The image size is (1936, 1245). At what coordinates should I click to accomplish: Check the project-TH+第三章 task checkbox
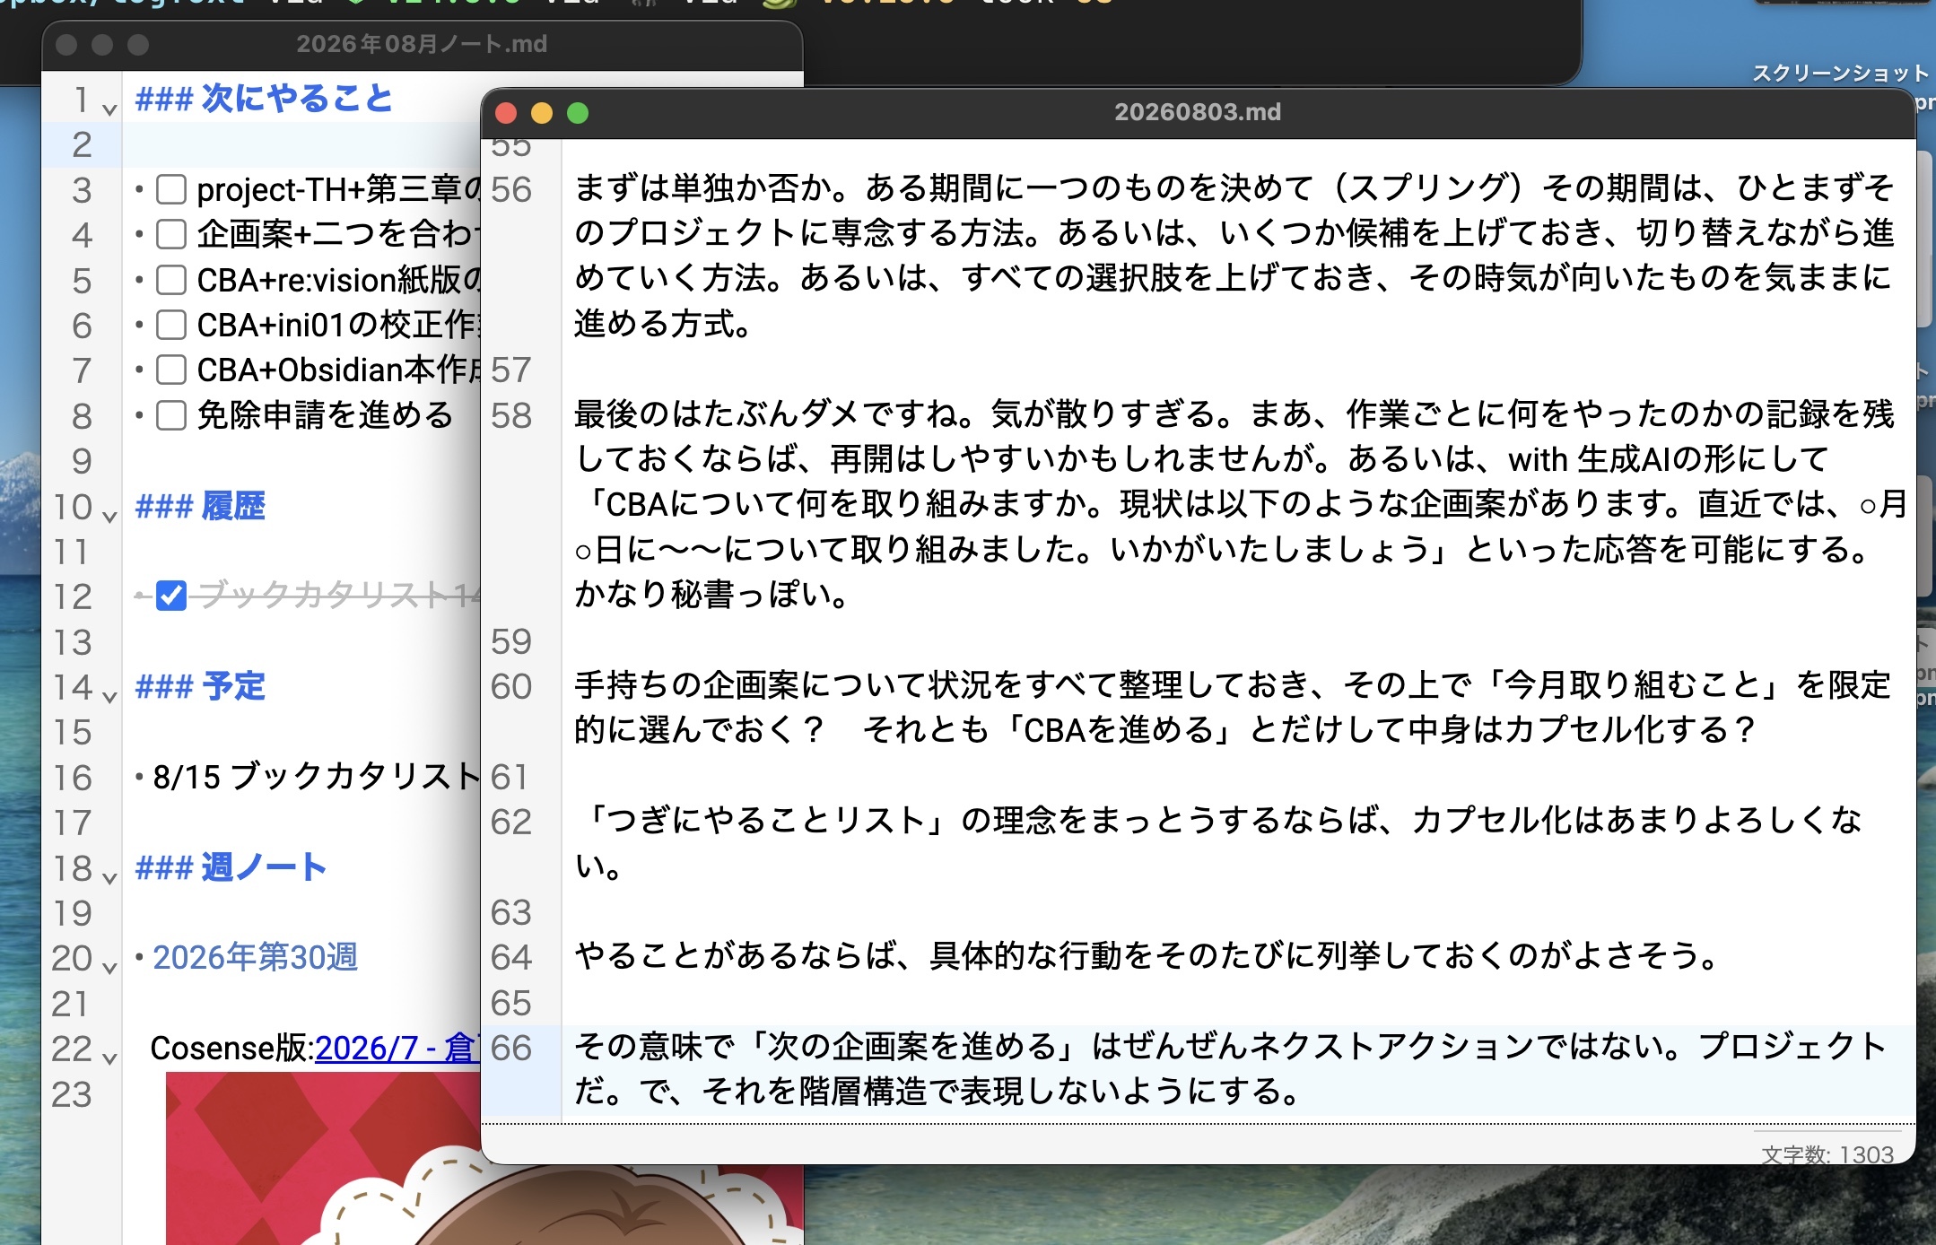coord(170,189)
